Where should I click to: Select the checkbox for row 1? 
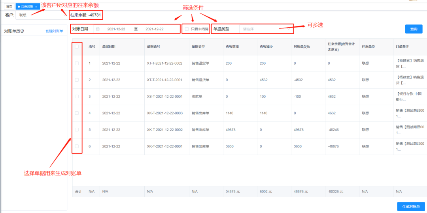click(77, 63)
